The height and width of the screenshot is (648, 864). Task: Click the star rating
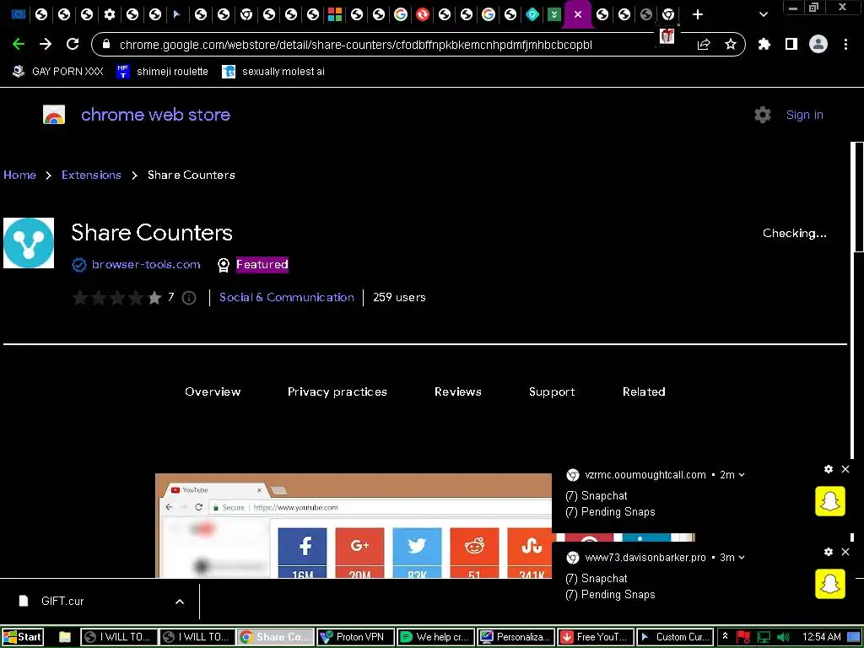117,298
